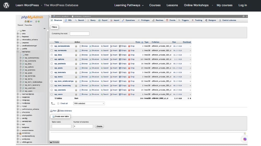This screenshot has width=261, height=146.
Task: Tick the wp_users row checkbox
Action: tap(52, 94)
